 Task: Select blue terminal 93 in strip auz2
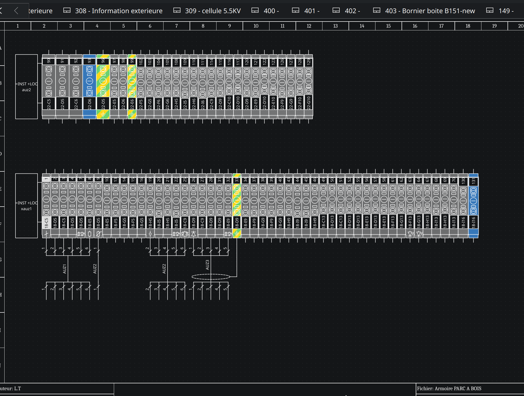pyautogui.click(x=89, y=87)
